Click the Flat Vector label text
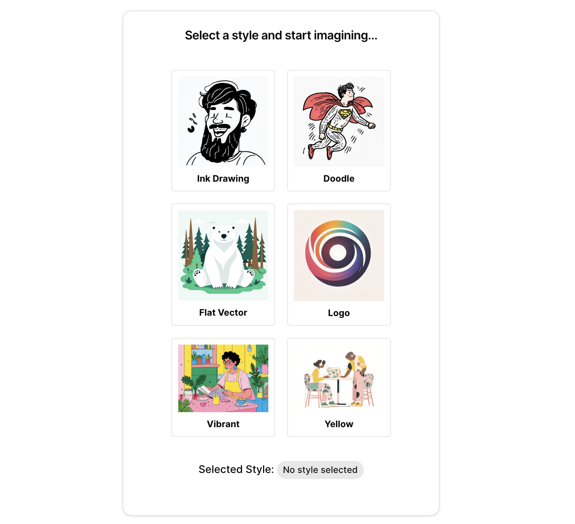Image resolution: width=575 pixels, height=524 pixels. click(223, 313)
